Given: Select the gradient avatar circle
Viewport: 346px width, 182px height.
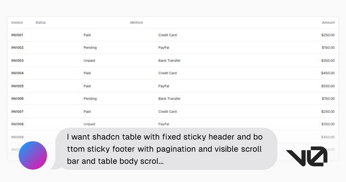Looking at the screenshot, I should coord(33,155).
